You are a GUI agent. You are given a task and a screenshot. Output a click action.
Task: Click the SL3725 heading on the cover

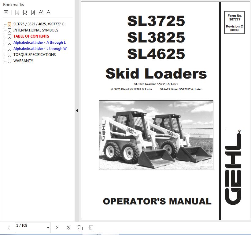[x=156, y=21]
